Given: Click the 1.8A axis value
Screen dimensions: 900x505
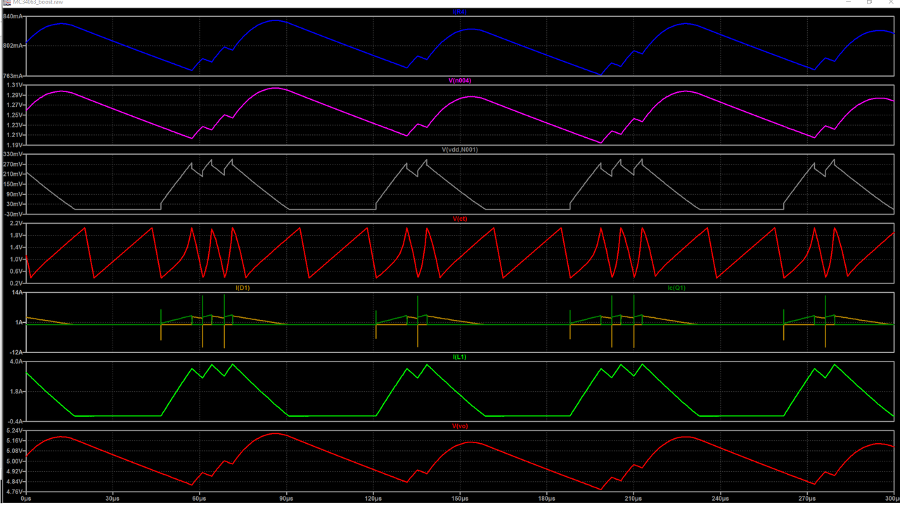Looking at the screenshot, I should coord(18,390).
